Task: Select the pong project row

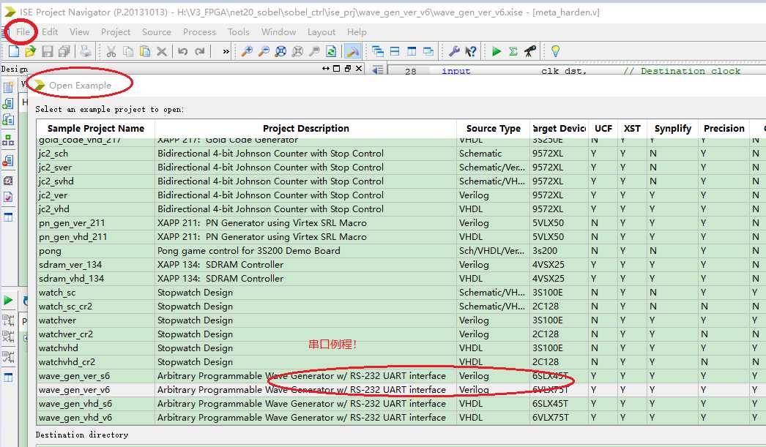Action: tap(401, 251)
